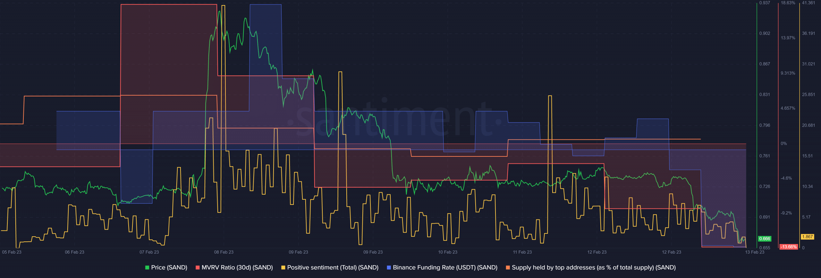The height and width of the screenshot is (278, 821).
Task: Click the 9.313% MVRV axis value
Action: tap(788, 73)
